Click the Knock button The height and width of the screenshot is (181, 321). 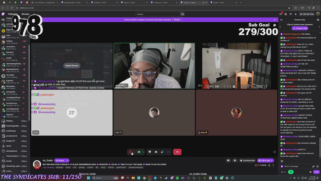point(60,160)
